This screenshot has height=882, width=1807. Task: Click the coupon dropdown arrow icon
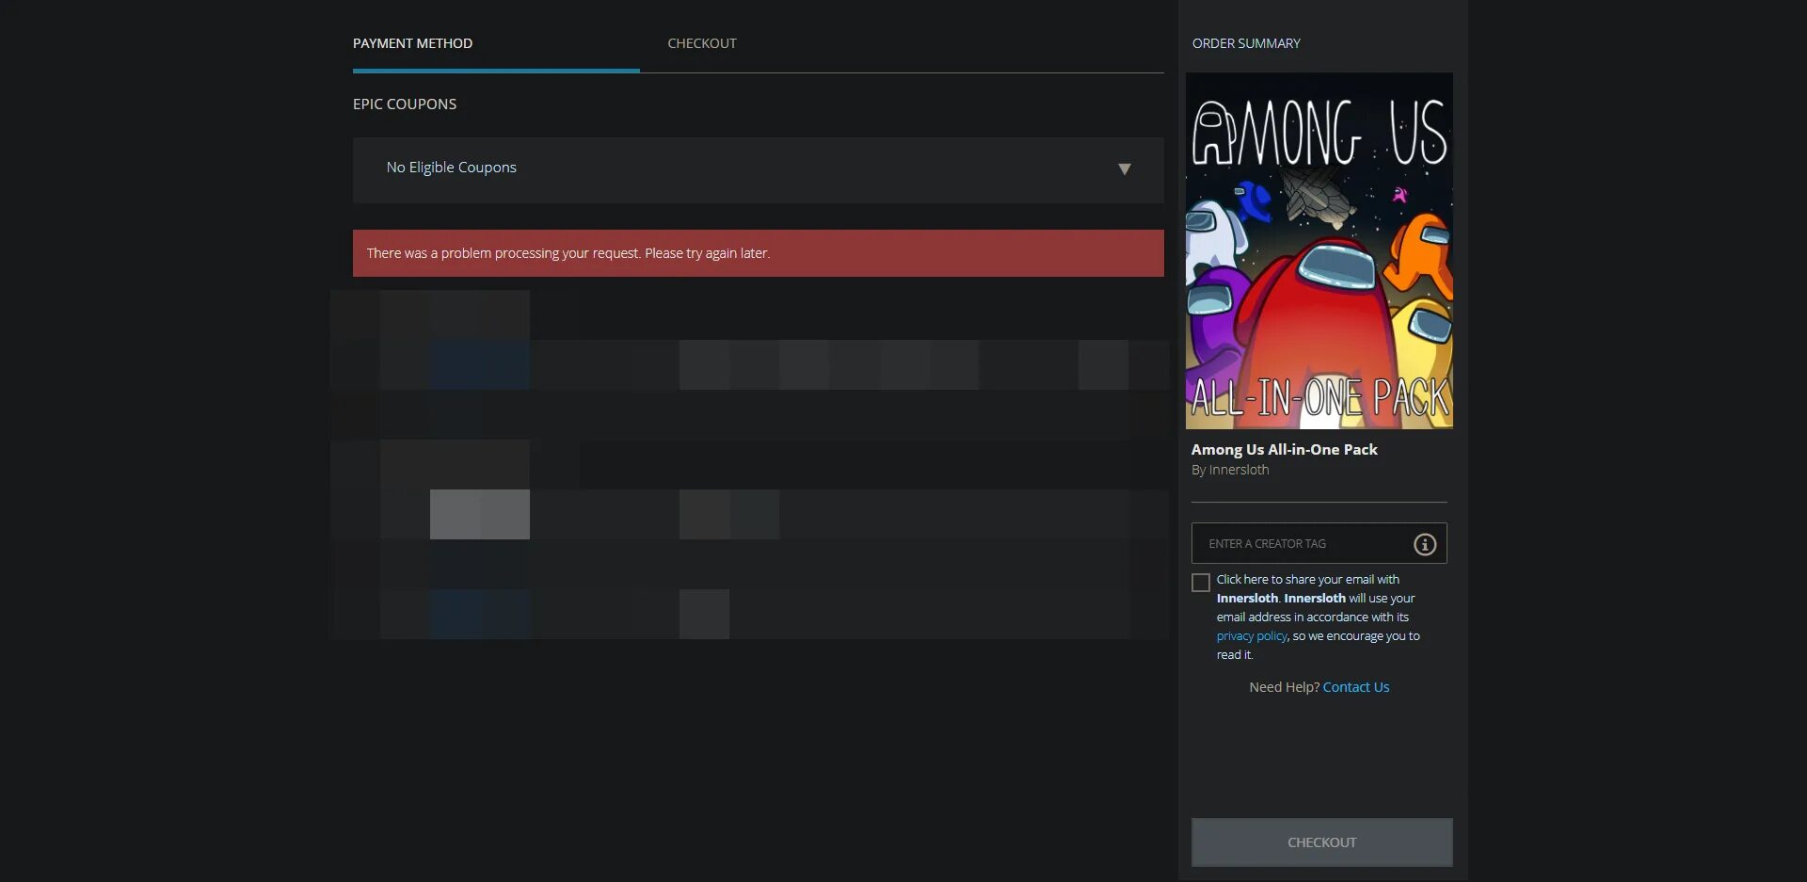(x=1124, y=169)
